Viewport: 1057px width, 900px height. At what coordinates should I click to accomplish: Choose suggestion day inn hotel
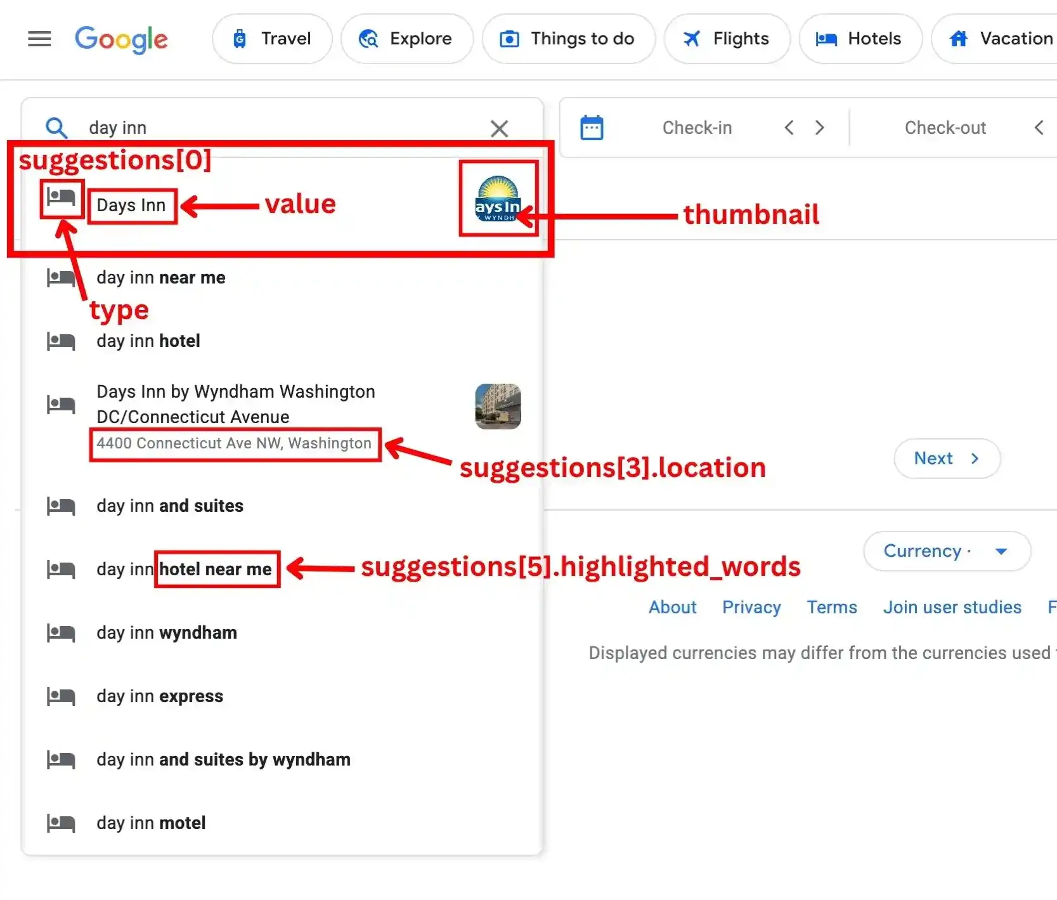click(x=282, y=341)
